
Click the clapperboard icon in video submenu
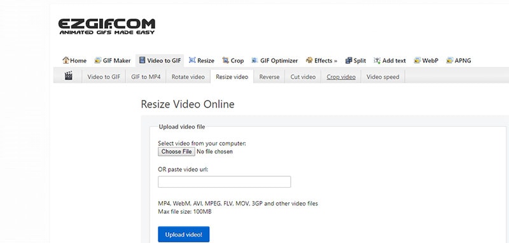point(68,76)
